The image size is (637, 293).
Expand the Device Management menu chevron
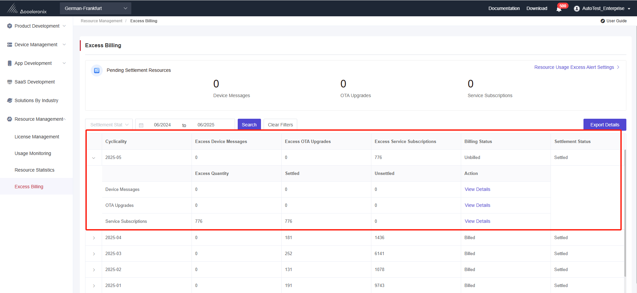[x=64, y=45]
